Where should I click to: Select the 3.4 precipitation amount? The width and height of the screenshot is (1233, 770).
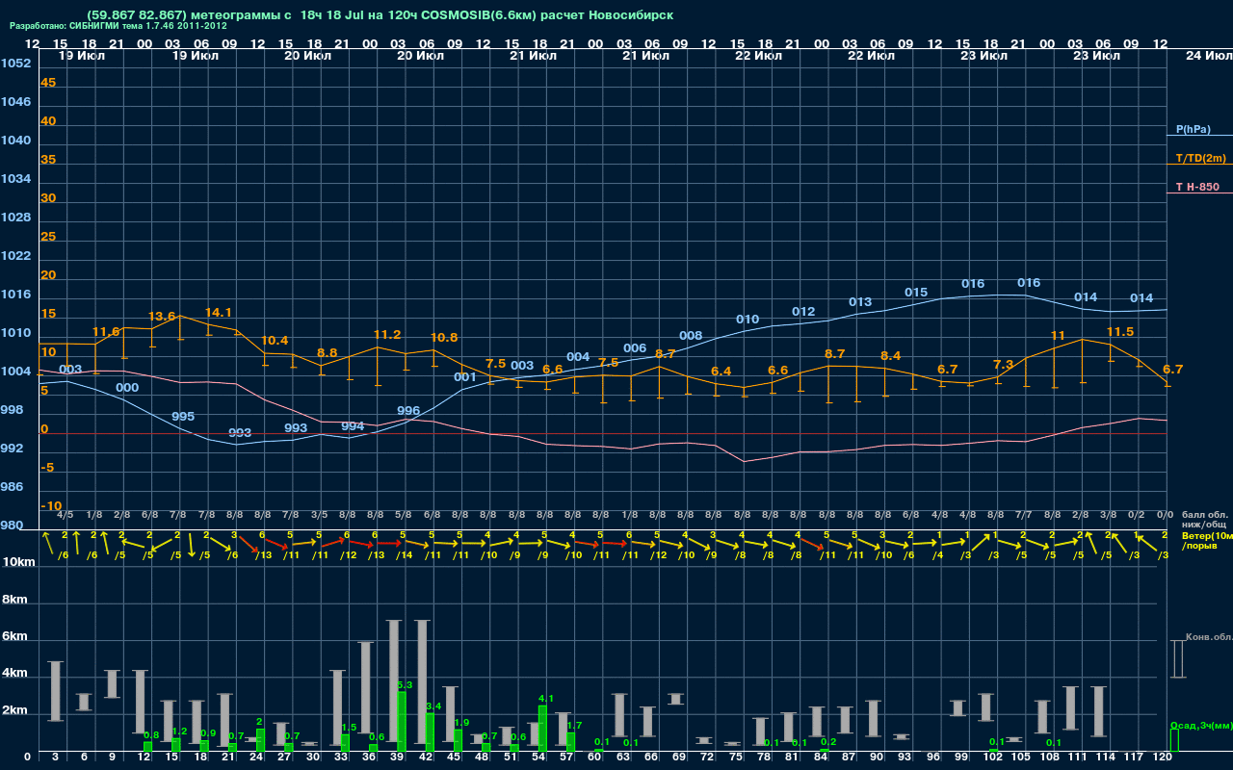(x=433, y=706)
